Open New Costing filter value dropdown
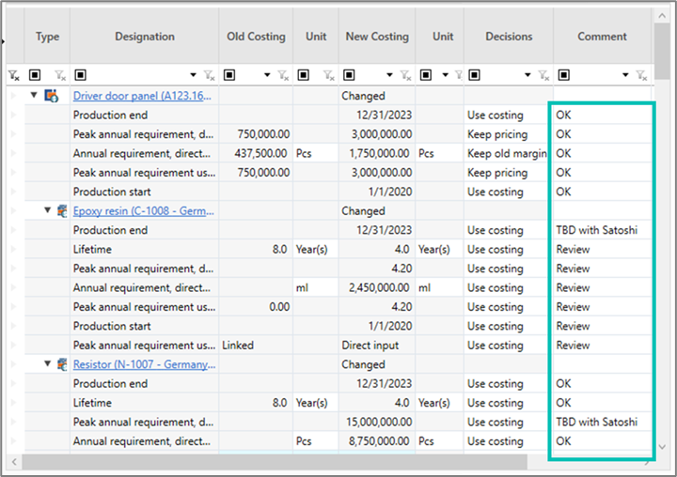Screen dimensions: 677x477 [389, 75]
